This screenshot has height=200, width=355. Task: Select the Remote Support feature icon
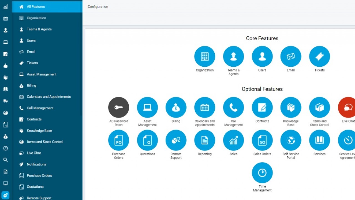coord(176,140)
